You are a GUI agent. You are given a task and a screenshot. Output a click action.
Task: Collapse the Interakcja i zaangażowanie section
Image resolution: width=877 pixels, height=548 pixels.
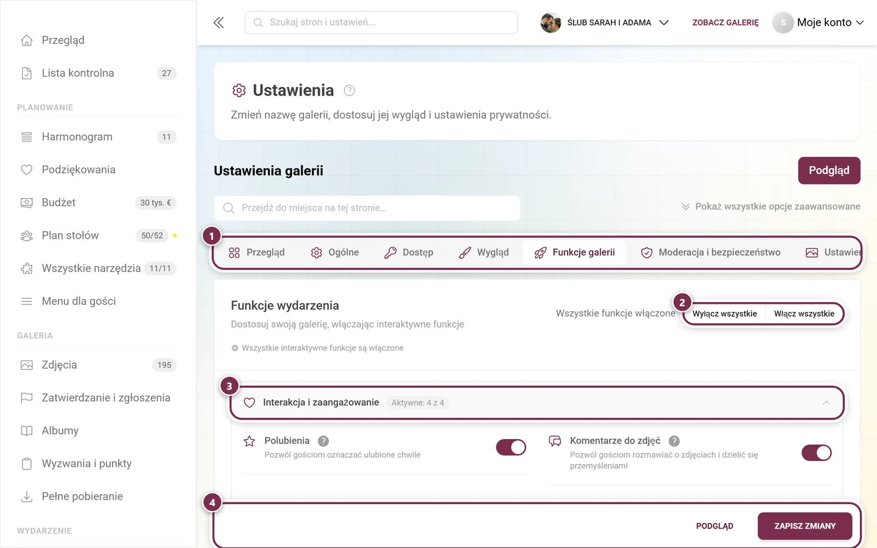tap(826, 403)
